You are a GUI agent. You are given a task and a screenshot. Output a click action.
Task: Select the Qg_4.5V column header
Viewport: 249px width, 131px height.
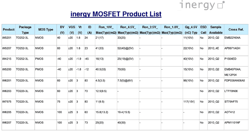[x=191, y=30]
